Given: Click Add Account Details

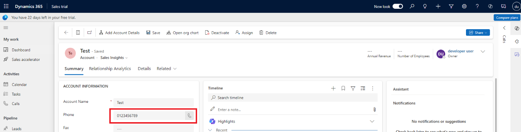Looking at the screenshot, I should point(119,32).
